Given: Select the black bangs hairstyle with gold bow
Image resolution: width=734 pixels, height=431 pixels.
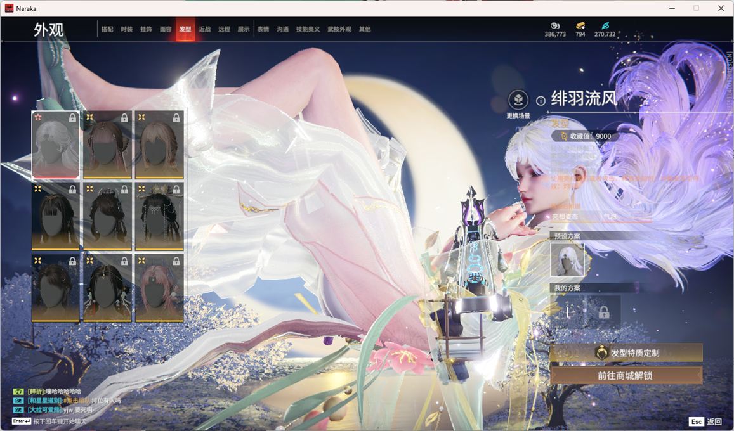Looking at the screenshot, I should [55, 216].
